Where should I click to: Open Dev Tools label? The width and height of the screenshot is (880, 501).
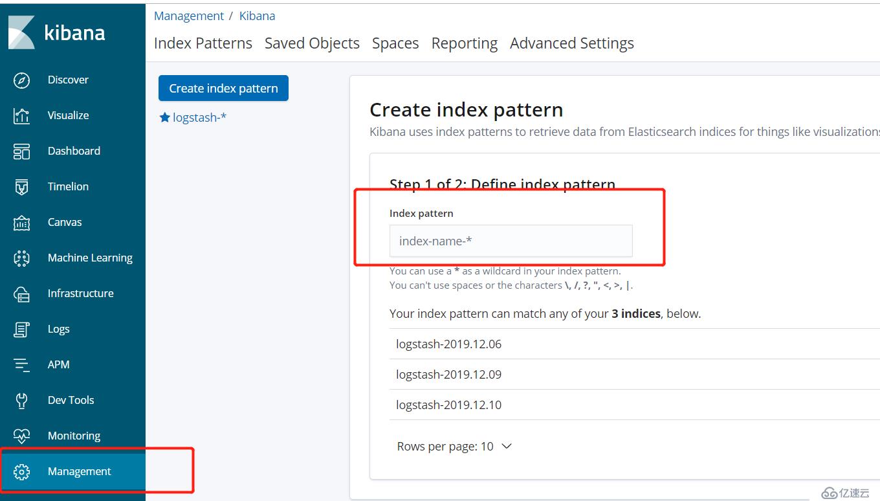click(x=71, y=400)
